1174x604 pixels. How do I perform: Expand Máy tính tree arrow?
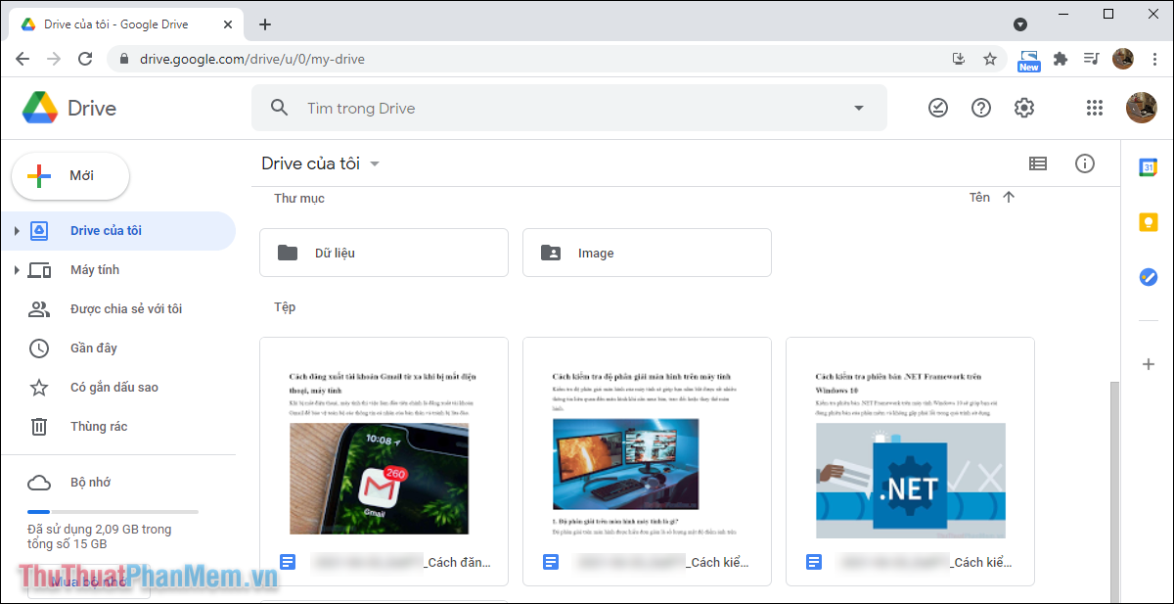pyautogui.click(x=17, y=270)
